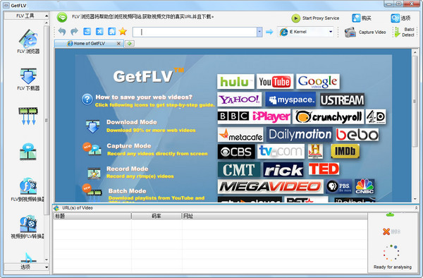Screen dimensions: 423x278
Task: Click the MEGAVIDEO logo
Action: pyautogui.click(x=270, y=186)
